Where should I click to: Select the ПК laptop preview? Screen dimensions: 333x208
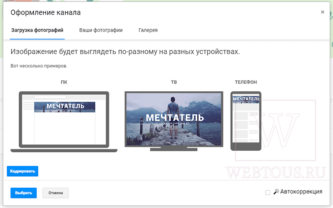click(x=64, y=122)
